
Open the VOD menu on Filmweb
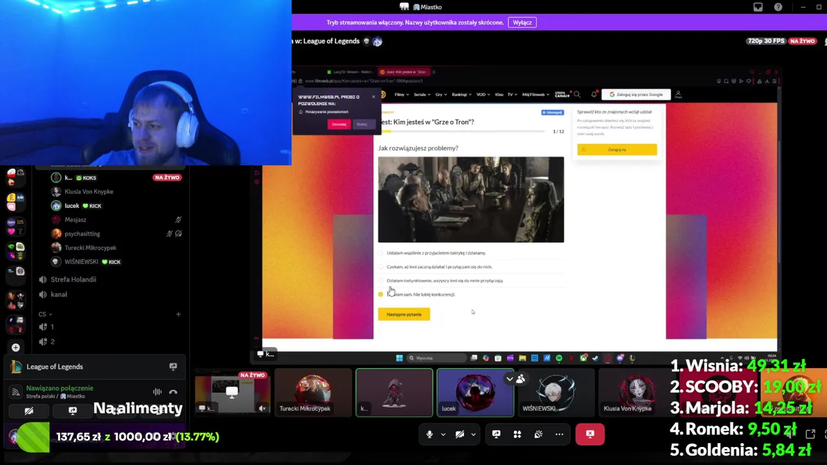483,94
